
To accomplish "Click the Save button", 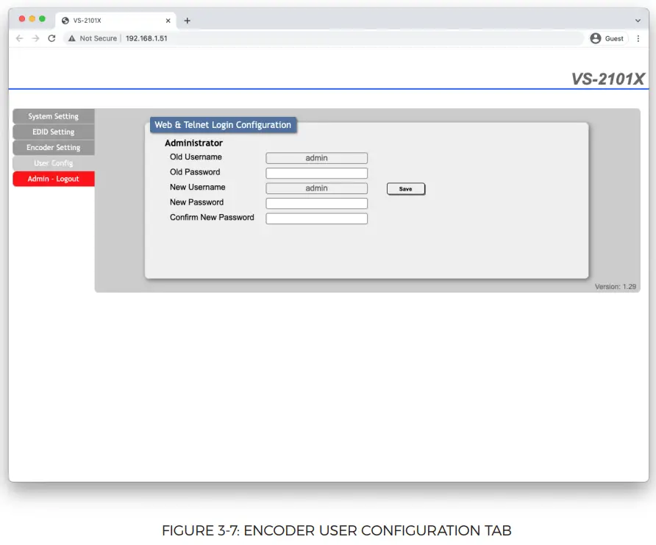I will [x=406, y=189].
